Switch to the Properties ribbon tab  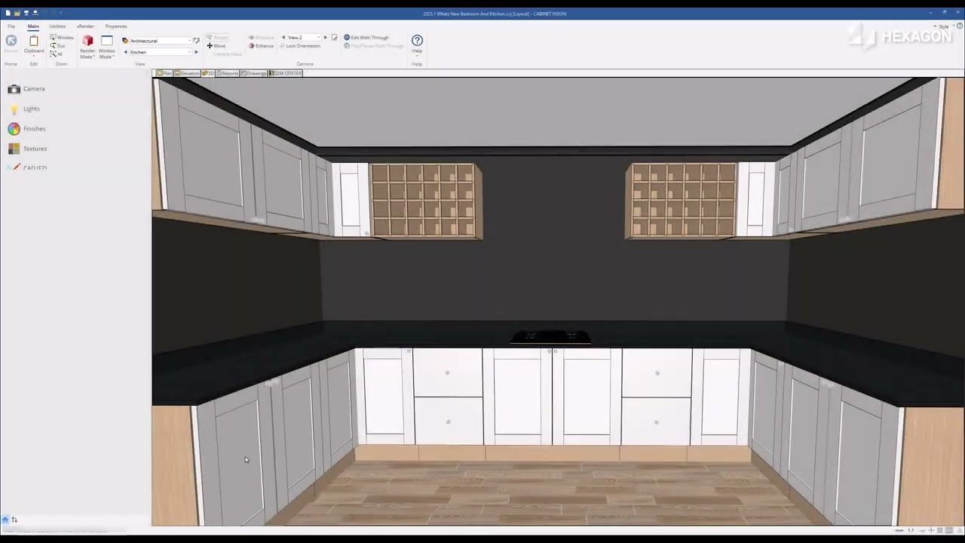[116, 26]
